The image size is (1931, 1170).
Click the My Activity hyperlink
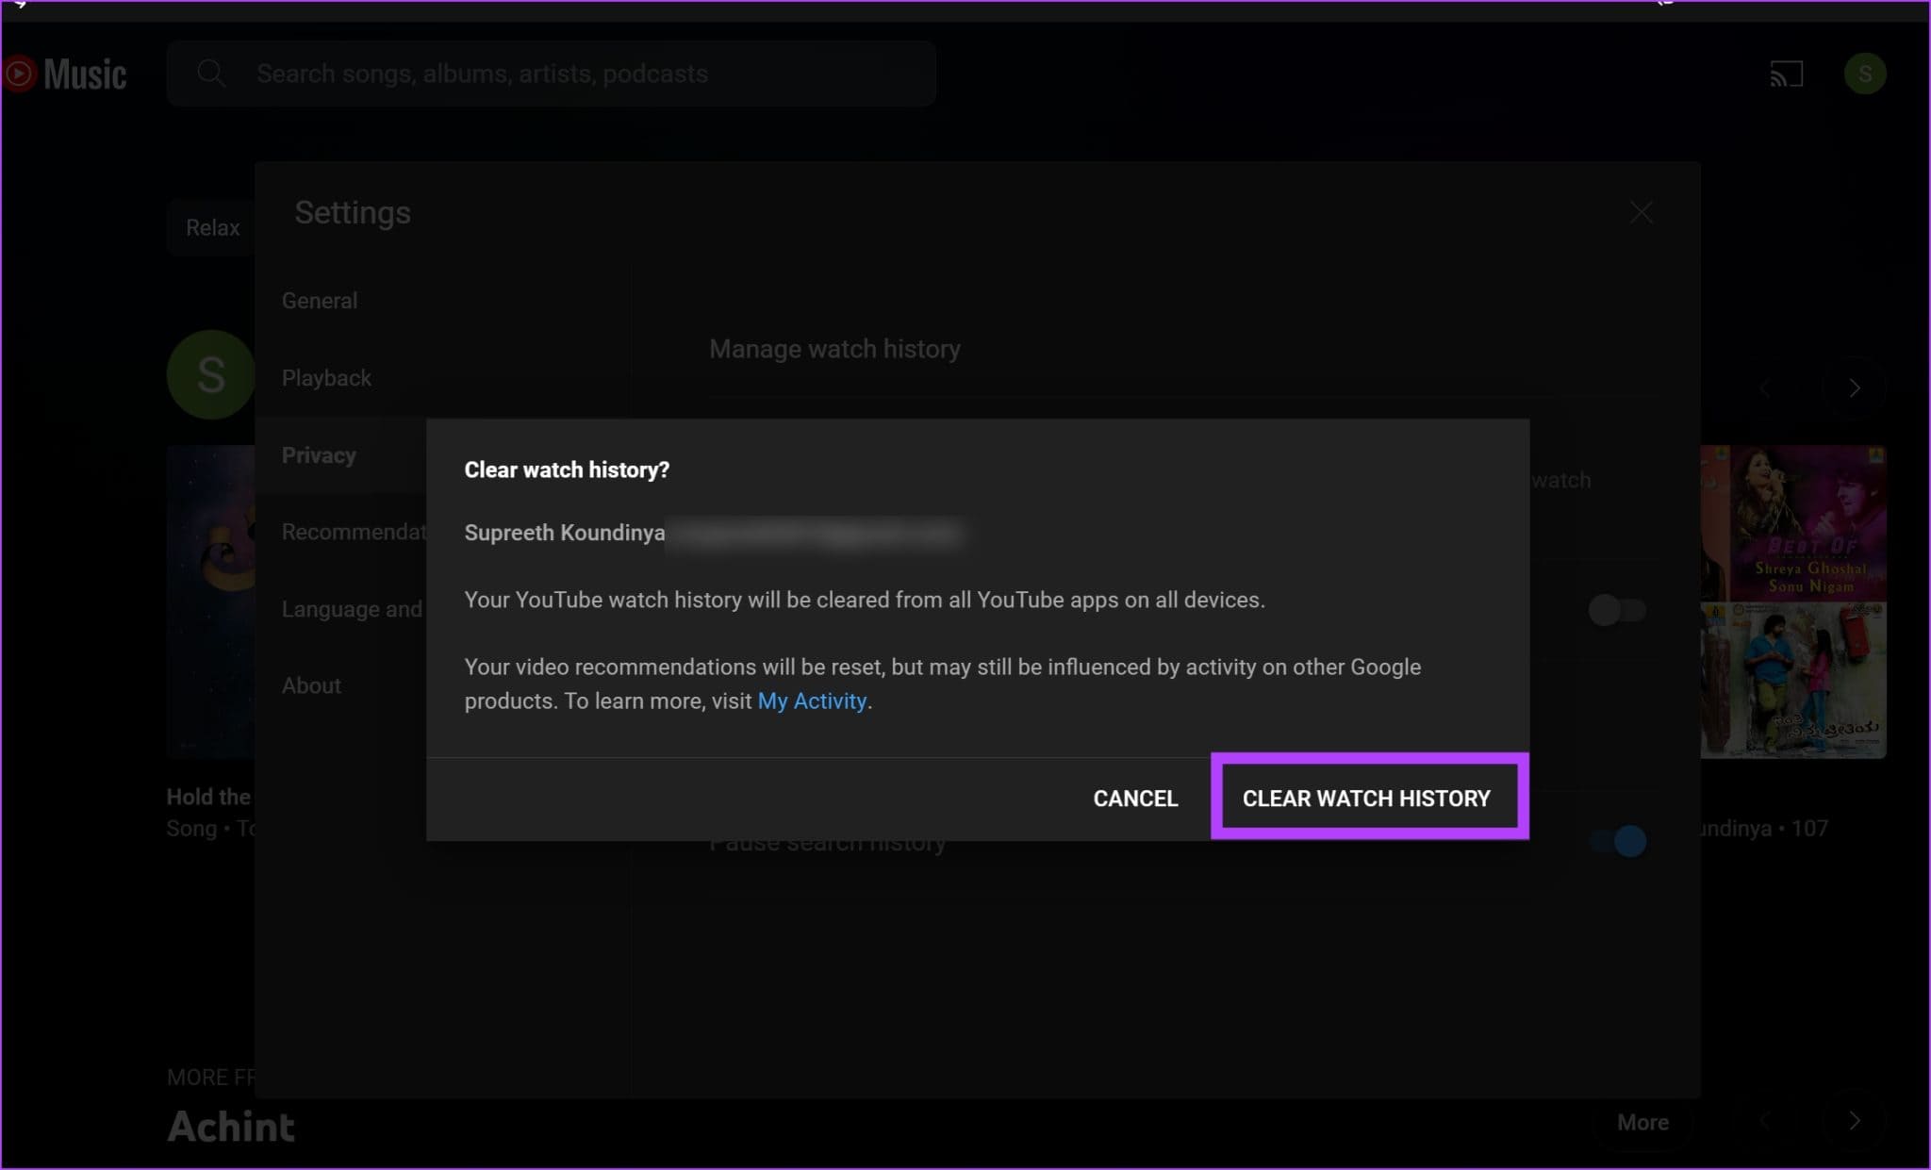[x=811, y=700]
